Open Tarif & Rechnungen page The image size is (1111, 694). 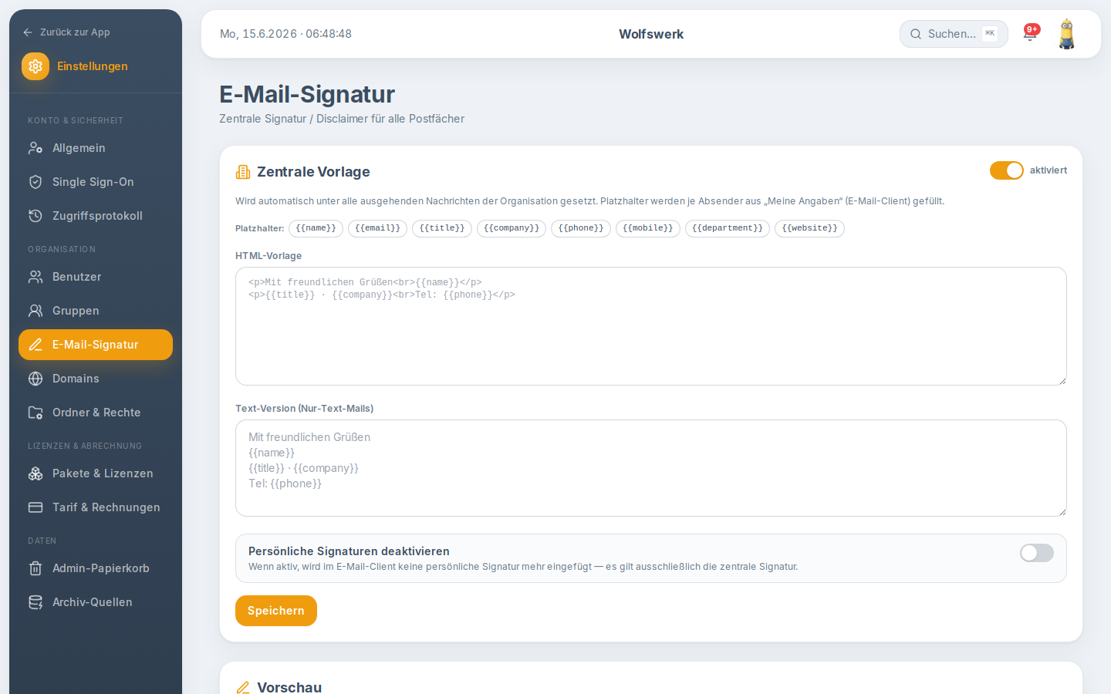point(96,507)
